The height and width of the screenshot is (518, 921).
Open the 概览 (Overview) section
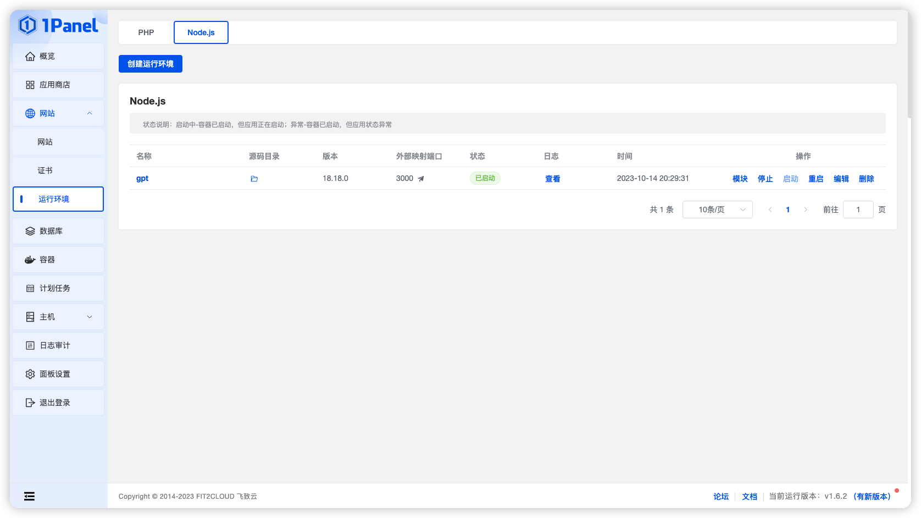pyautogui.click(x=57, y=56)
